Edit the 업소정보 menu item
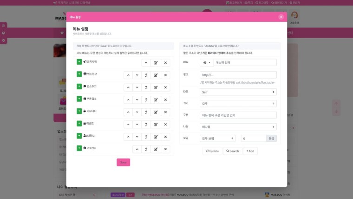Screen dimensions: 353x199 pos(156,75)
